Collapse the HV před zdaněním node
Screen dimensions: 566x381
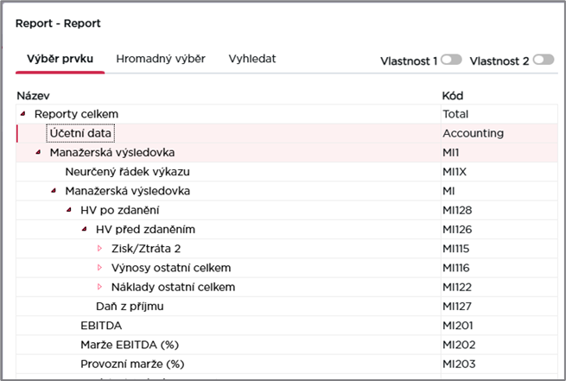[85, 229]
